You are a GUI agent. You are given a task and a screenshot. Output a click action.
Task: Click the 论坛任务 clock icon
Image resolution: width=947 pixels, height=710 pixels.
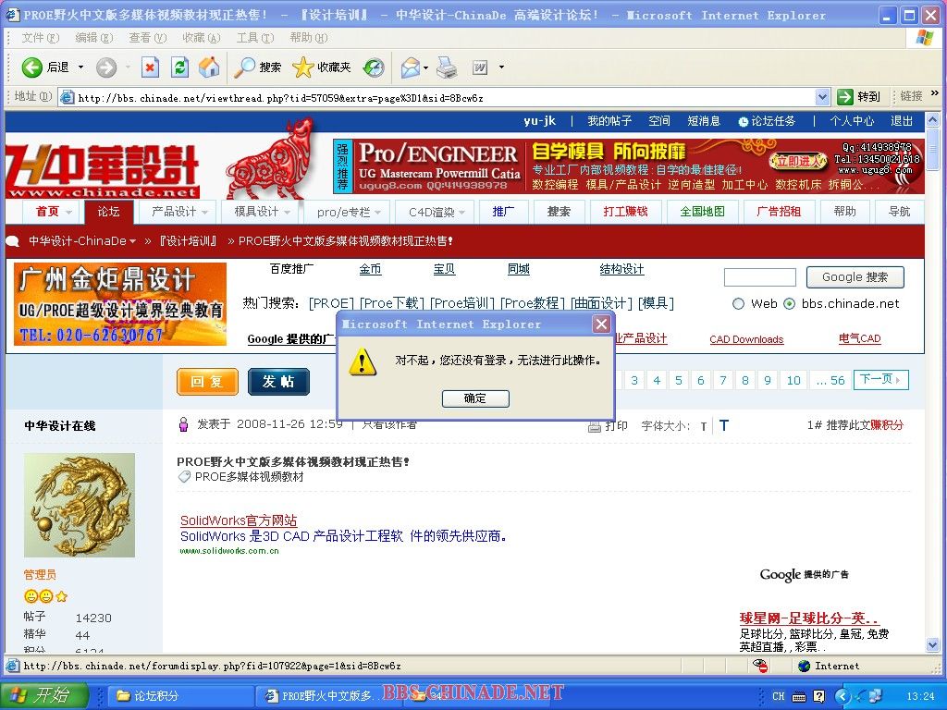point(743,122)
